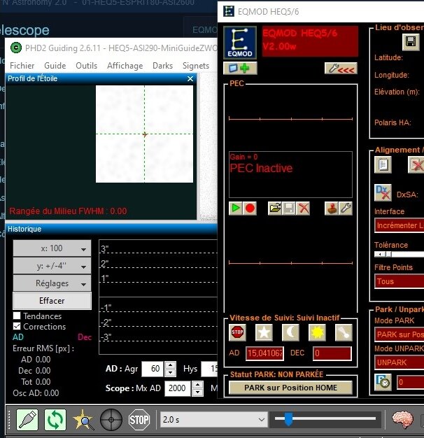Open PEC settings wrench icon

[346, 208]
